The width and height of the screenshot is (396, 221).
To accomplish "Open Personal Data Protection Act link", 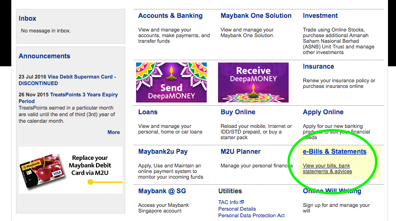I will coord(251,215).
